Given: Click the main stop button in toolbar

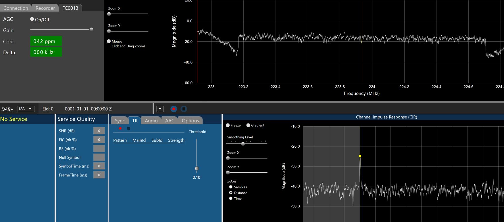Looking at the screenshot, I should point(184,109).
